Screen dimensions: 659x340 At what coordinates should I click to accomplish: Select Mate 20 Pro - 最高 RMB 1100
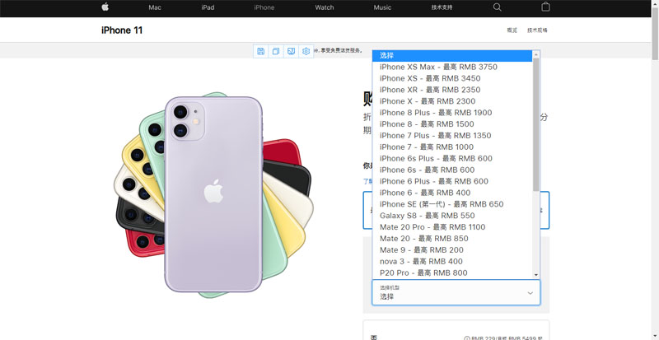click(x=452, y=227)
